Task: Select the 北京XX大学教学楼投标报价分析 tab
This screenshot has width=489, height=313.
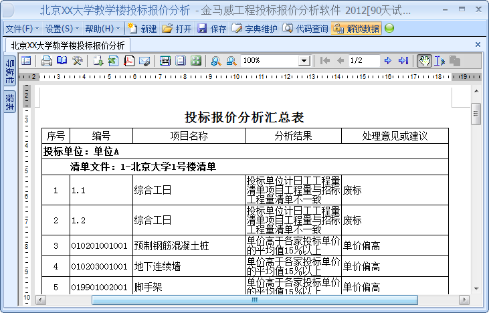Action: click(x=68, y=45)
